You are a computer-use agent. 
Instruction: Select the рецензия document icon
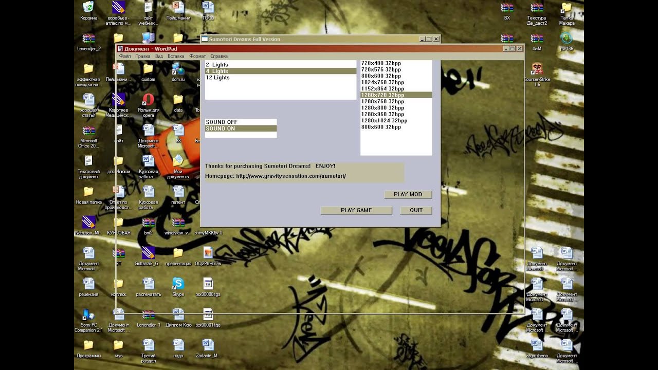(x=88, y=284)
